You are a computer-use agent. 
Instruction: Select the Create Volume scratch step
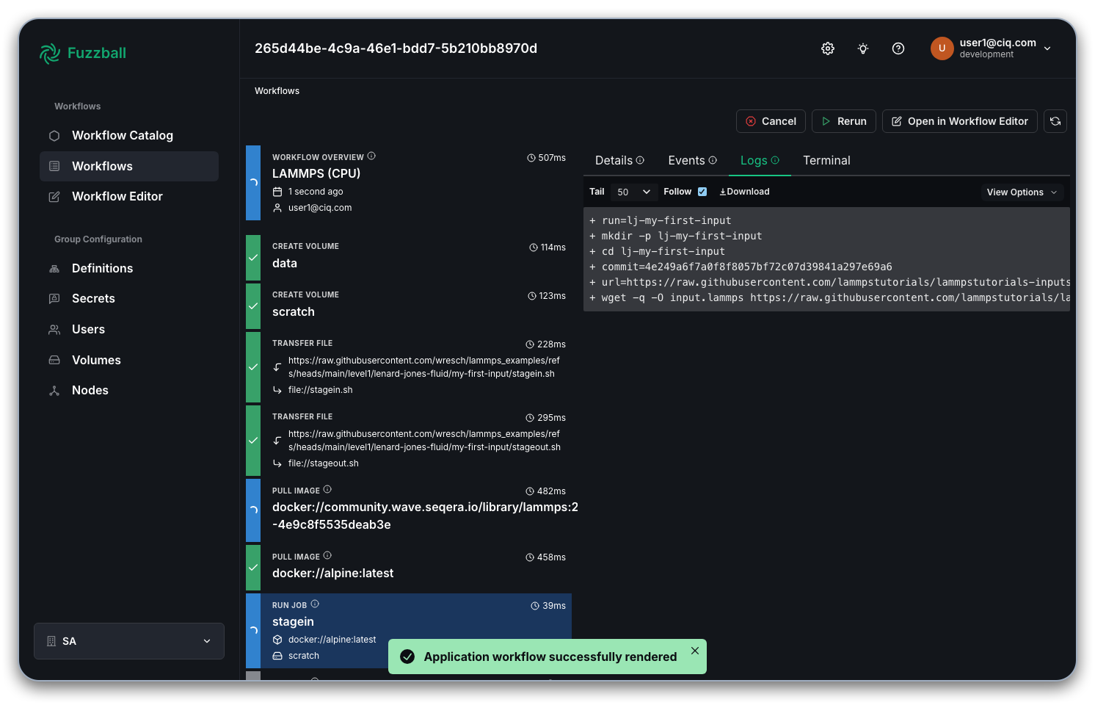coord(409,306)
